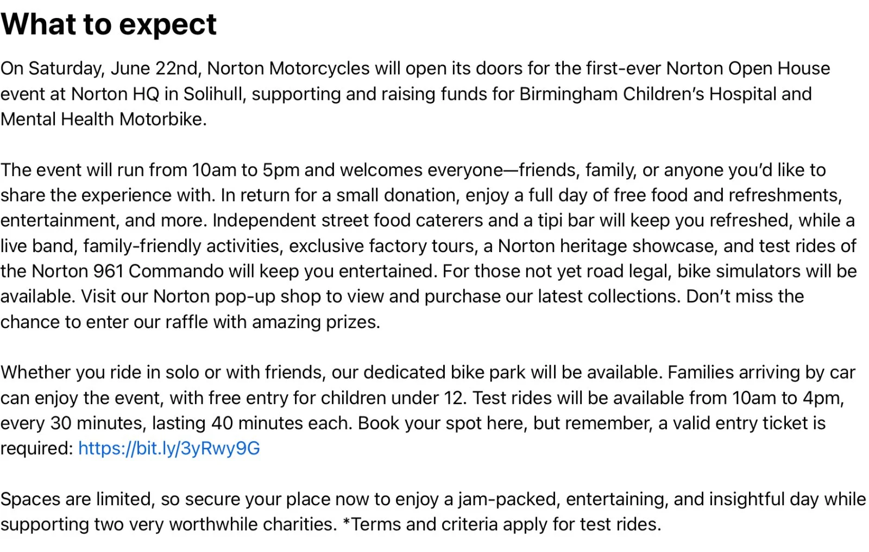Image resolution: width=869 pixels, height=552 pixels.
Task: Click the "What to expect" heading
Action: coord(109,24)
